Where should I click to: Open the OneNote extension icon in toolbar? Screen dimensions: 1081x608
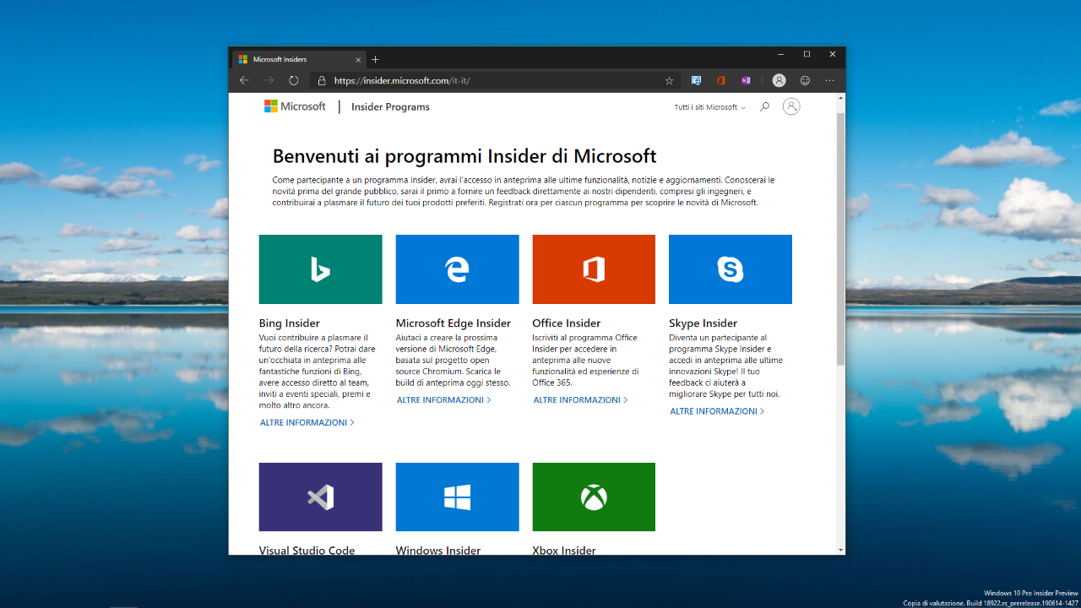click(746, 81)
